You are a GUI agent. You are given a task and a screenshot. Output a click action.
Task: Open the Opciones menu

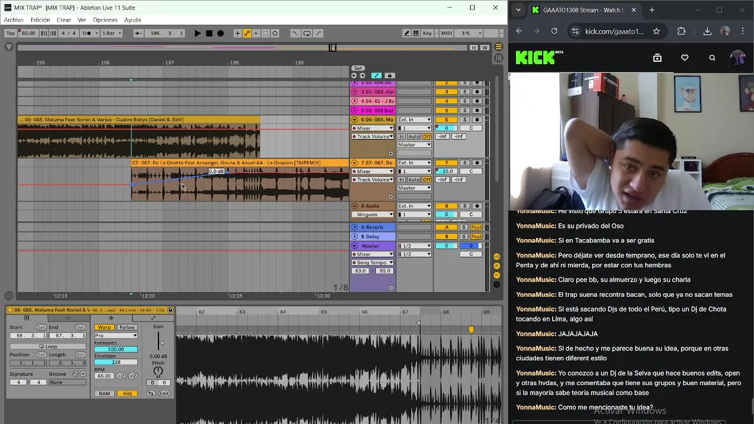(x=105, y=20)
